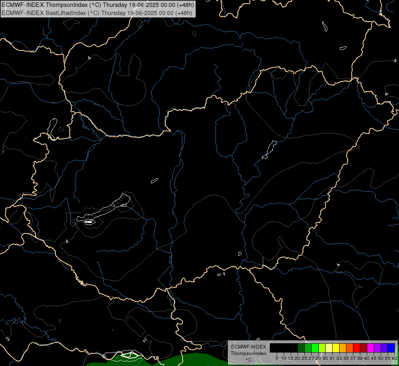Screen dimensions: 399x366
Task: Click legend tick label 25
Action: pos(304,358)
